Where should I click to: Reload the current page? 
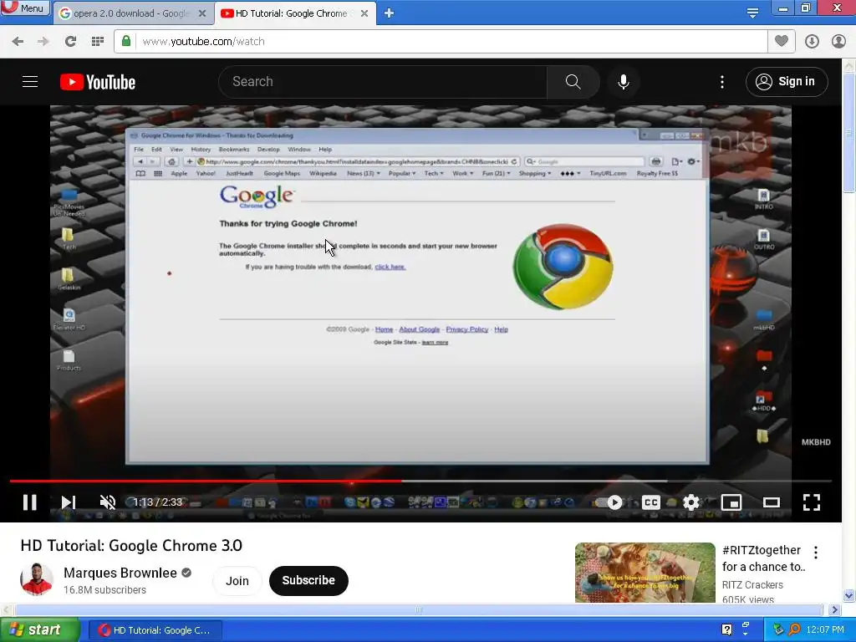(x=70, y=42)
